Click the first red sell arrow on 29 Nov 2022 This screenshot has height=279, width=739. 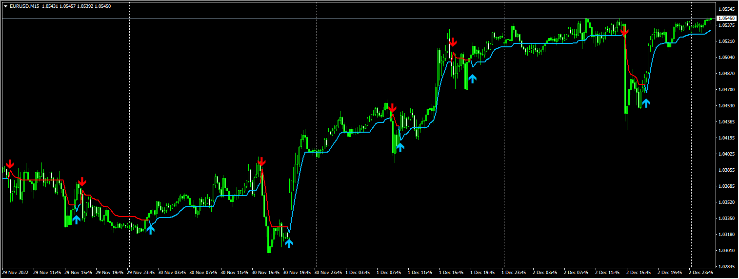tap(10, 164)
